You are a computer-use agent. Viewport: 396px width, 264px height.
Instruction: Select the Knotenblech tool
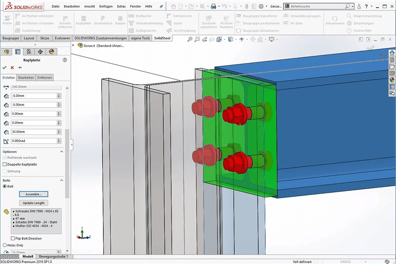point(103,20)
